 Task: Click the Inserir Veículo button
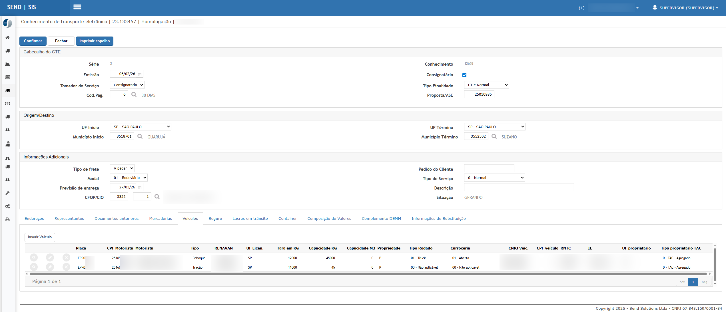click(40, 237)
